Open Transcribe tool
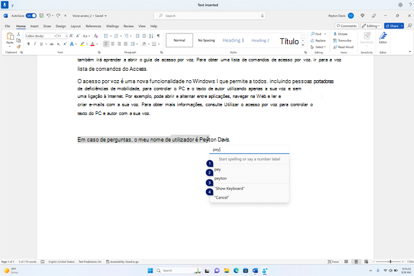The height and width of the screenshot is (276, 414). tap(342, 41)
